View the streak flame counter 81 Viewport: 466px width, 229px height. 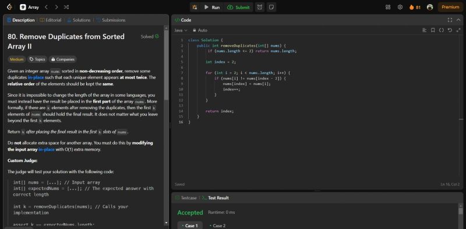point(415,7)
